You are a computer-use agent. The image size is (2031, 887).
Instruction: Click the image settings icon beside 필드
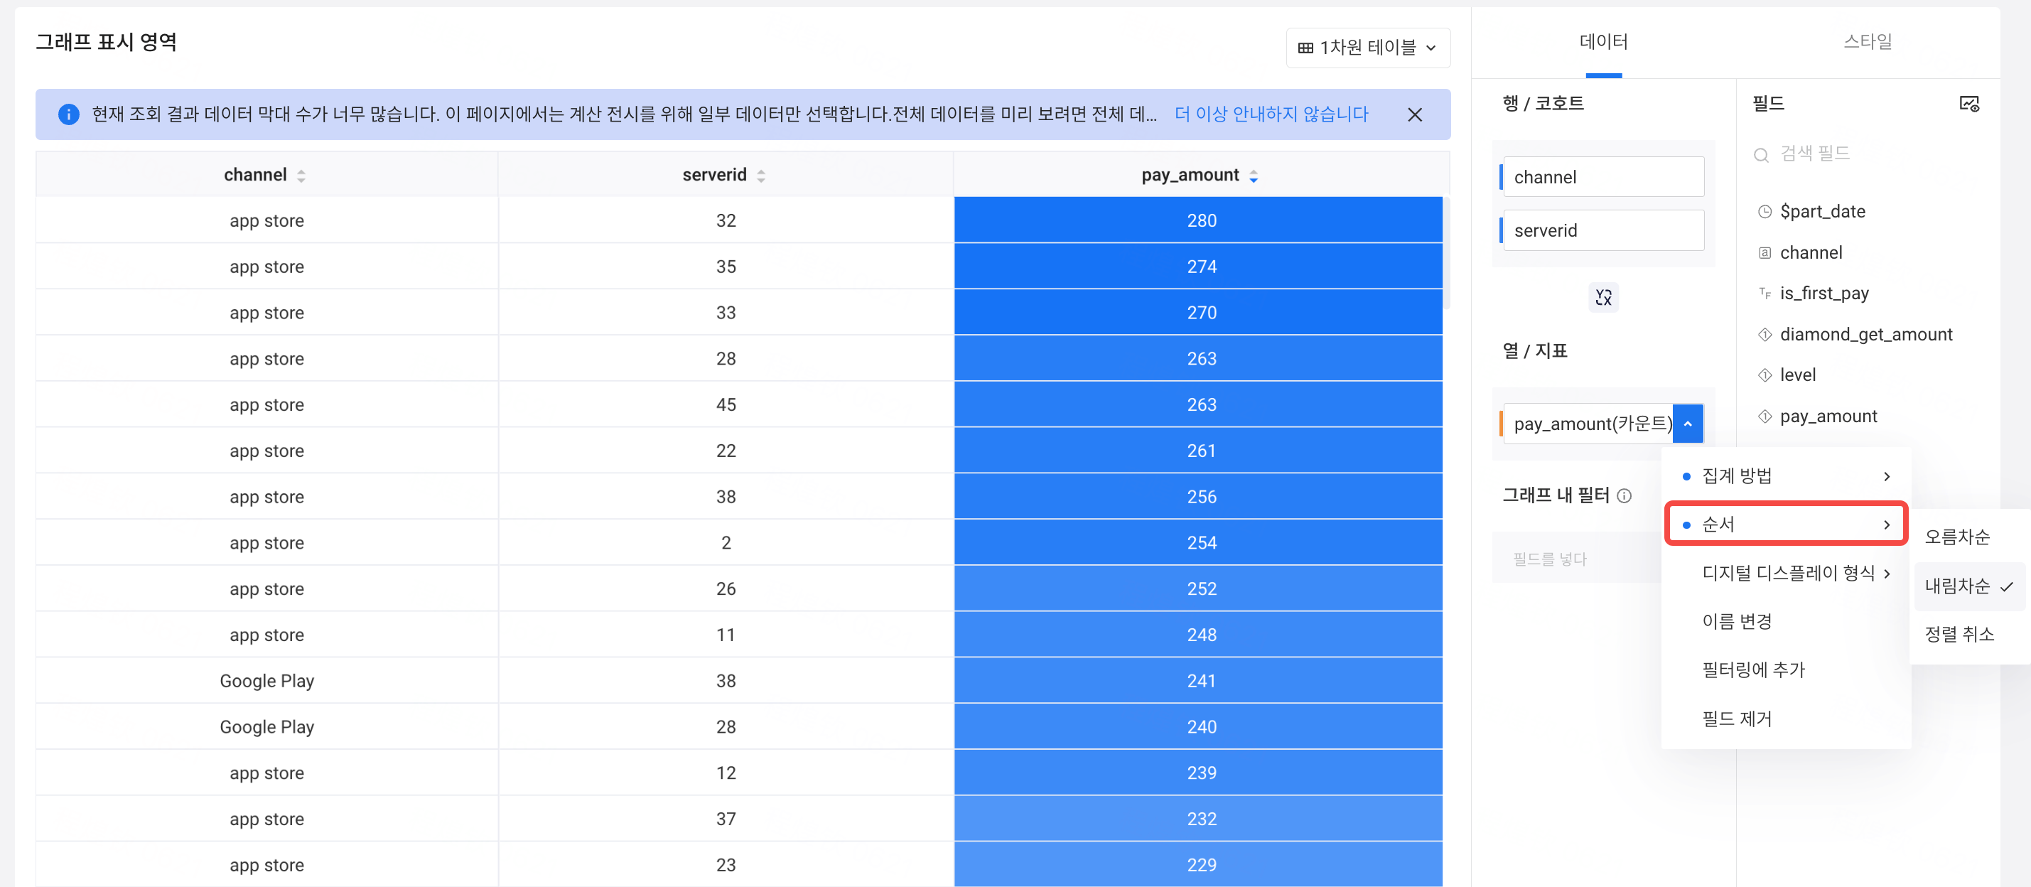tap(1968, 103)
